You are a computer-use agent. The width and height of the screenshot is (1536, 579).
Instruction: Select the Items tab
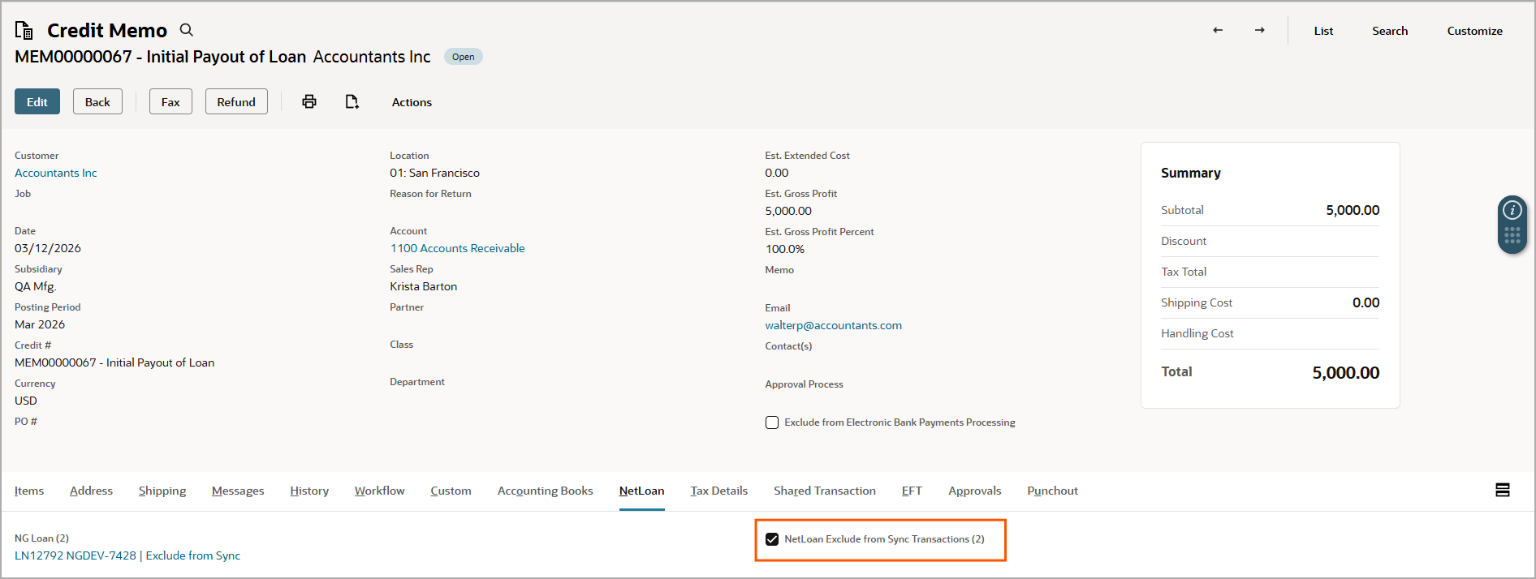(29, 491)
